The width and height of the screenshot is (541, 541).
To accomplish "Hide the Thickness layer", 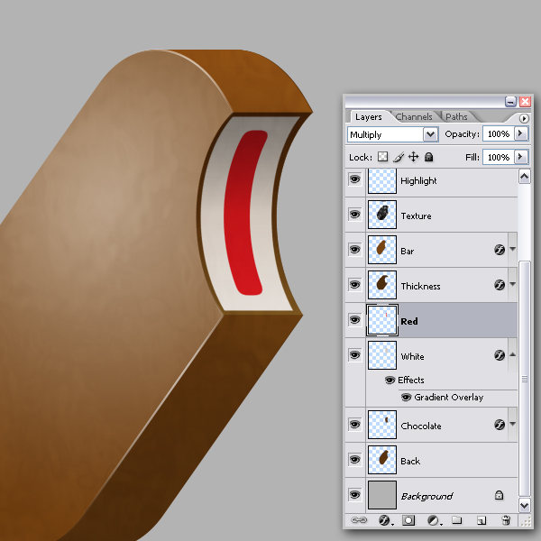I will point(354,285).
